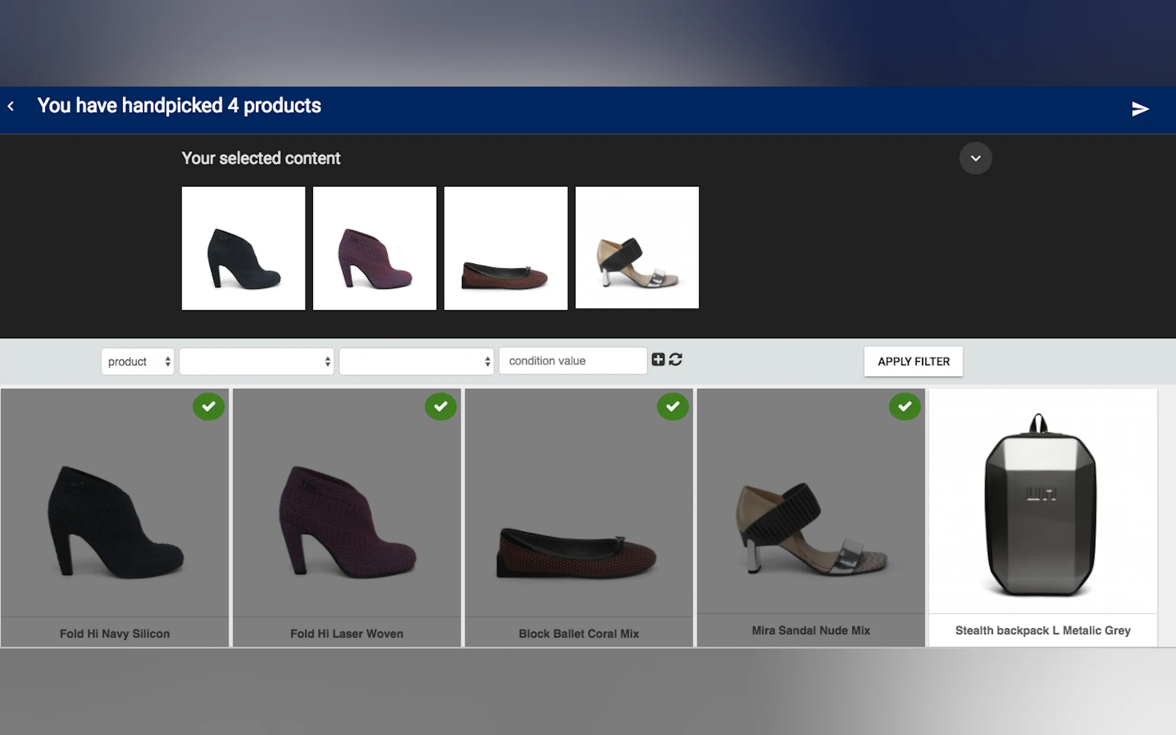Click ballet flat thumbnail in selected content
This screenshot has width=1176, height=735.
click(506, 248)
